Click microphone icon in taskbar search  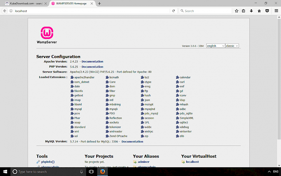[81, 172]
